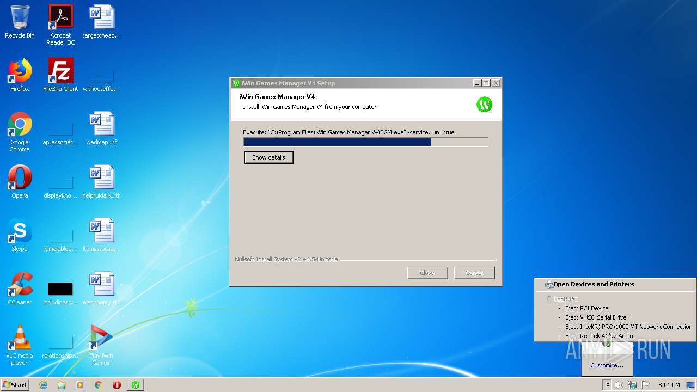This screenshot has width=697, height=392.
Task: Open Windows Explorer from the taskbar
Action: coord(62,385)
